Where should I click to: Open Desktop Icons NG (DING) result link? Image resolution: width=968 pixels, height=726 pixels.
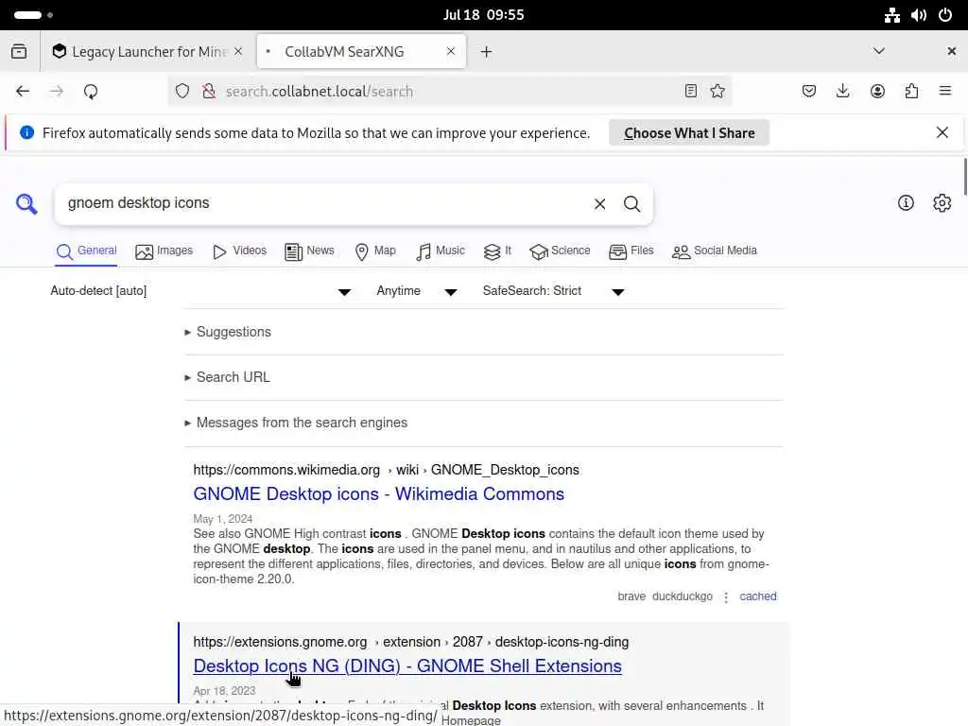click(407, 666)
